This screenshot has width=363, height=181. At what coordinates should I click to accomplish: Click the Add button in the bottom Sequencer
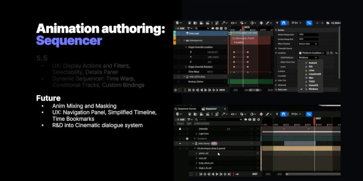pos(180,119)
